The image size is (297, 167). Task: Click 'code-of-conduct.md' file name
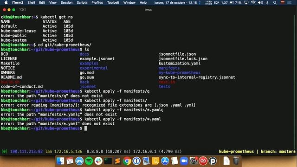click(x=22, y=87)
